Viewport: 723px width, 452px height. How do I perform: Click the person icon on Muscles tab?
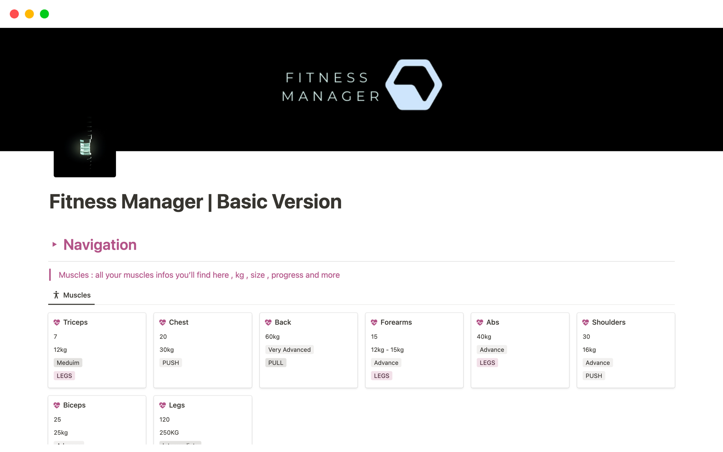56,295
